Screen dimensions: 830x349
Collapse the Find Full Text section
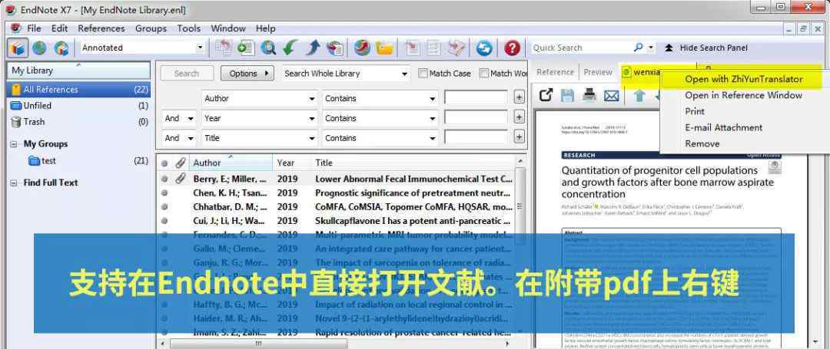point(14,183)
